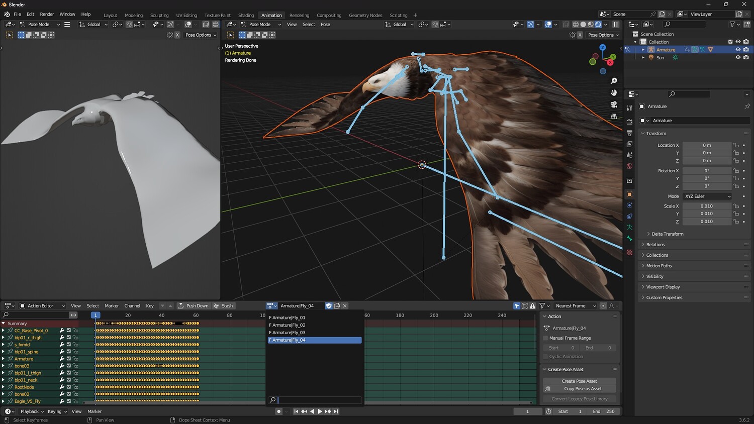The height and width of the screenshot is (424, 754).
Task: Click the Scale X value field
Action: click(x=706, y=206)
